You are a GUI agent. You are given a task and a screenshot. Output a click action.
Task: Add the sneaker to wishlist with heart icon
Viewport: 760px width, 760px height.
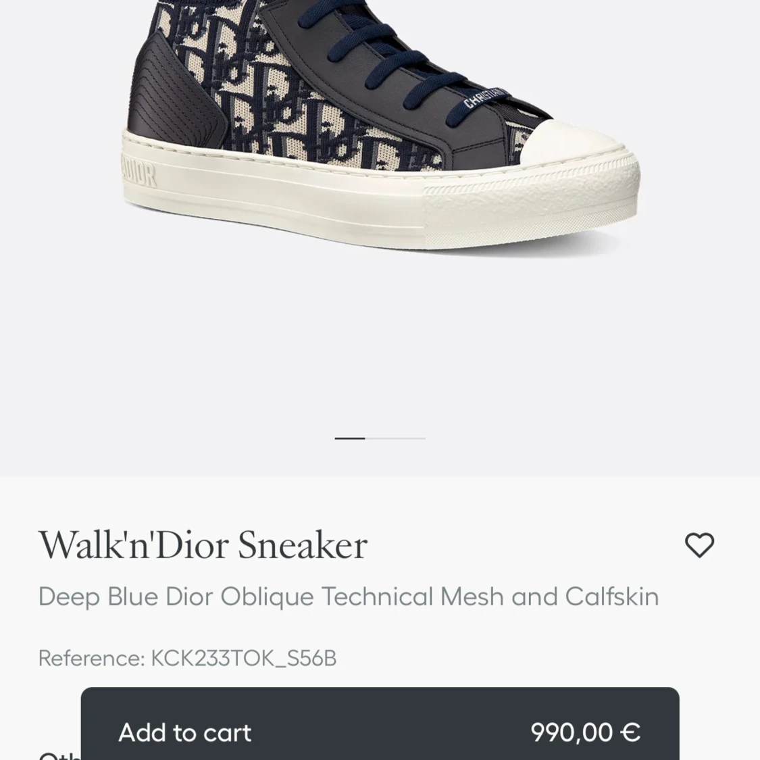click(699, 545)
